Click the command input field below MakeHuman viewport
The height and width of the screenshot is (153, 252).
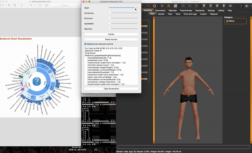184,147
